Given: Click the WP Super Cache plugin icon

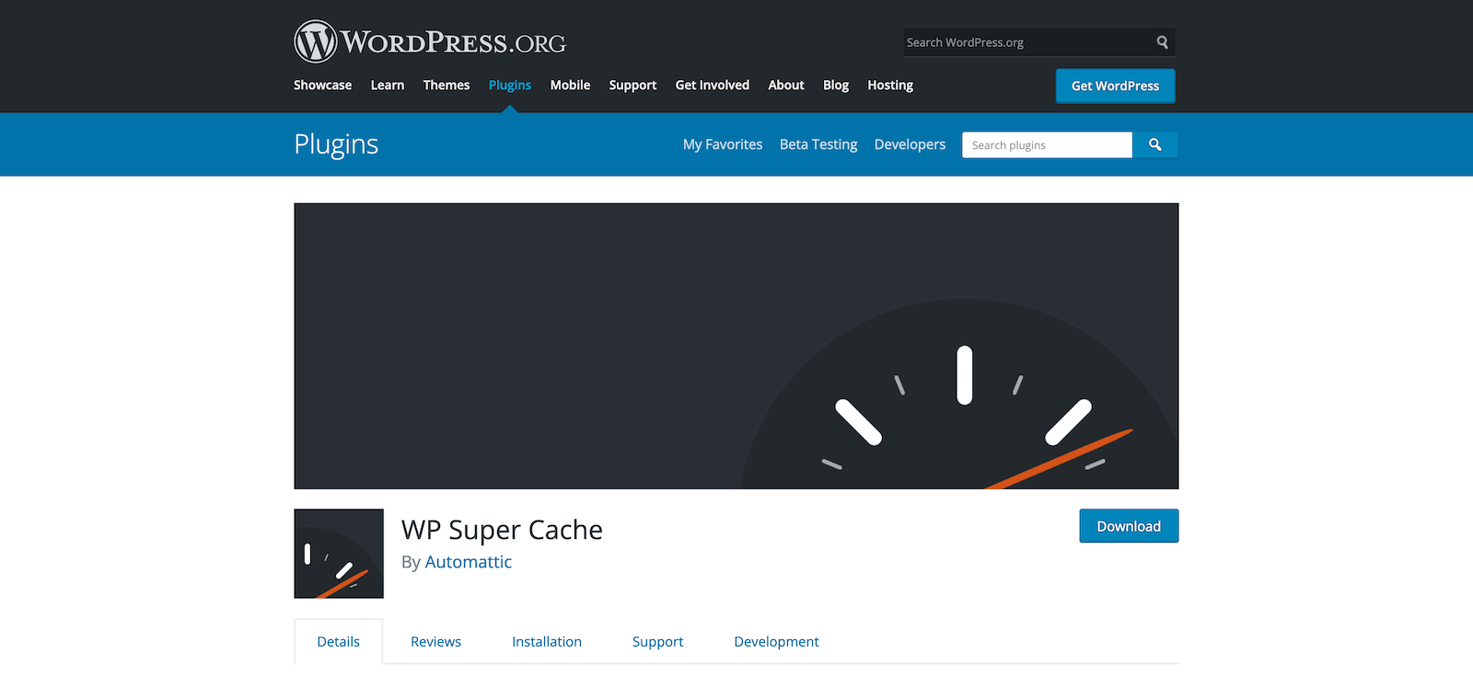Looking at the screenshot, I should pyautogui.click(x=339, y=554).
